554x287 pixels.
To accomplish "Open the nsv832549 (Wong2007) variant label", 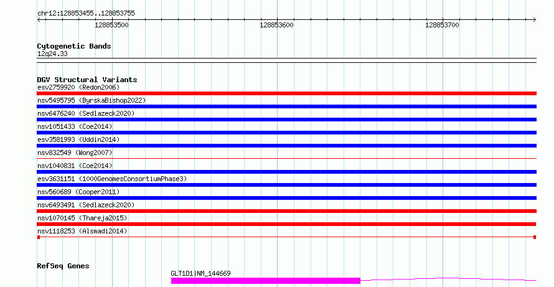I will (75, 153).
